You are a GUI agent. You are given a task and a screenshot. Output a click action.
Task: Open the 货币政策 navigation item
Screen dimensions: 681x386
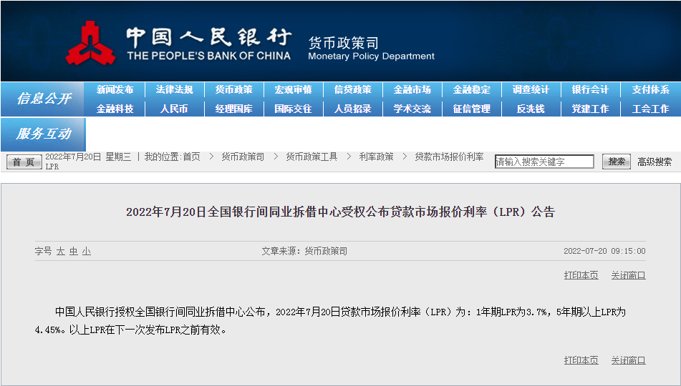tap(233, 90)
